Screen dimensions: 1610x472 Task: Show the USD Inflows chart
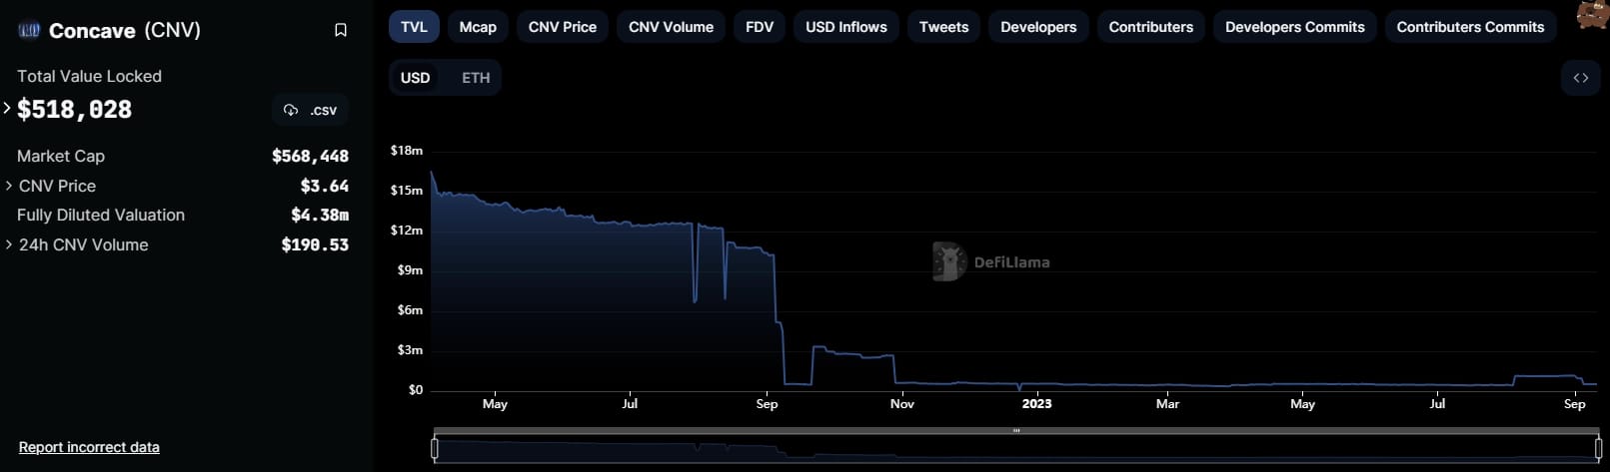pyautogui.click(x=845, y=27)
